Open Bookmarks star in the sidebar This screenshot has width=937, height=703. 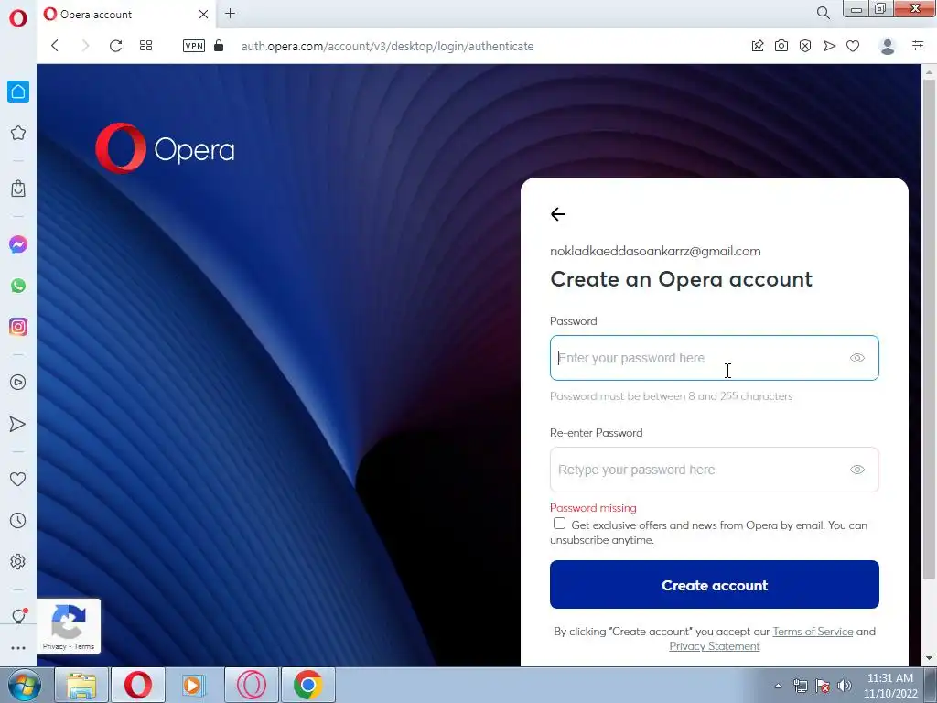click(x=18, y=133)
